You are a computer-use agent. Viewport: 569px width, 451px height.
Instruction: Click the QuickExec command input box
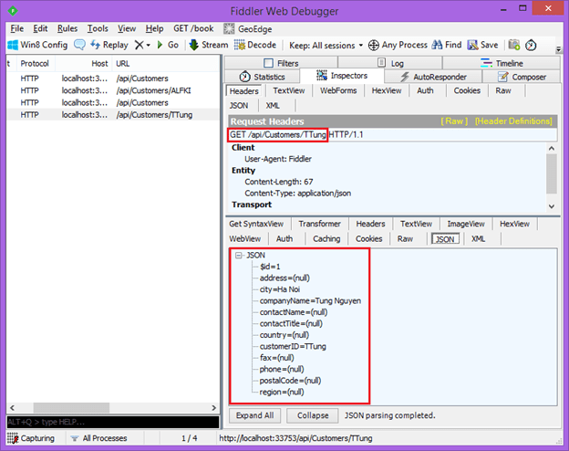(113, 422)
